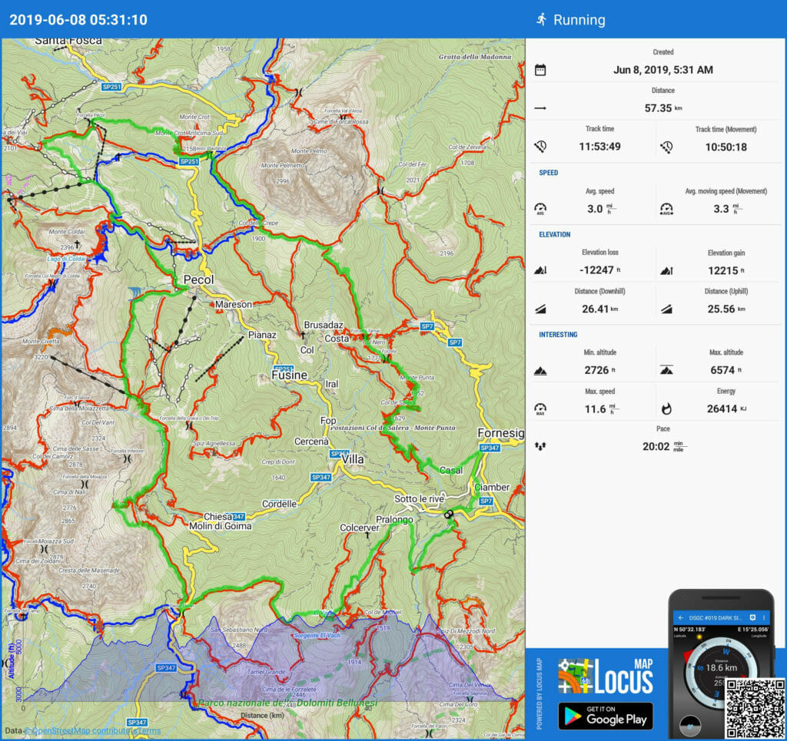Image resolution: width=787 pixels, height=741 pixels.
Task: Click the Avg. speed gauge icon
Action: [540, 208]
